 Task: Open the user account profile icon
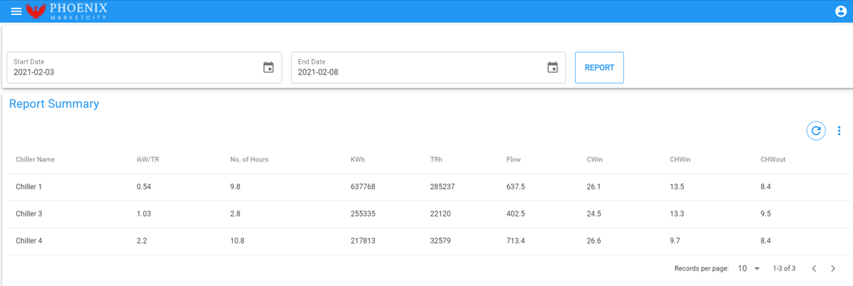point(841,11)
